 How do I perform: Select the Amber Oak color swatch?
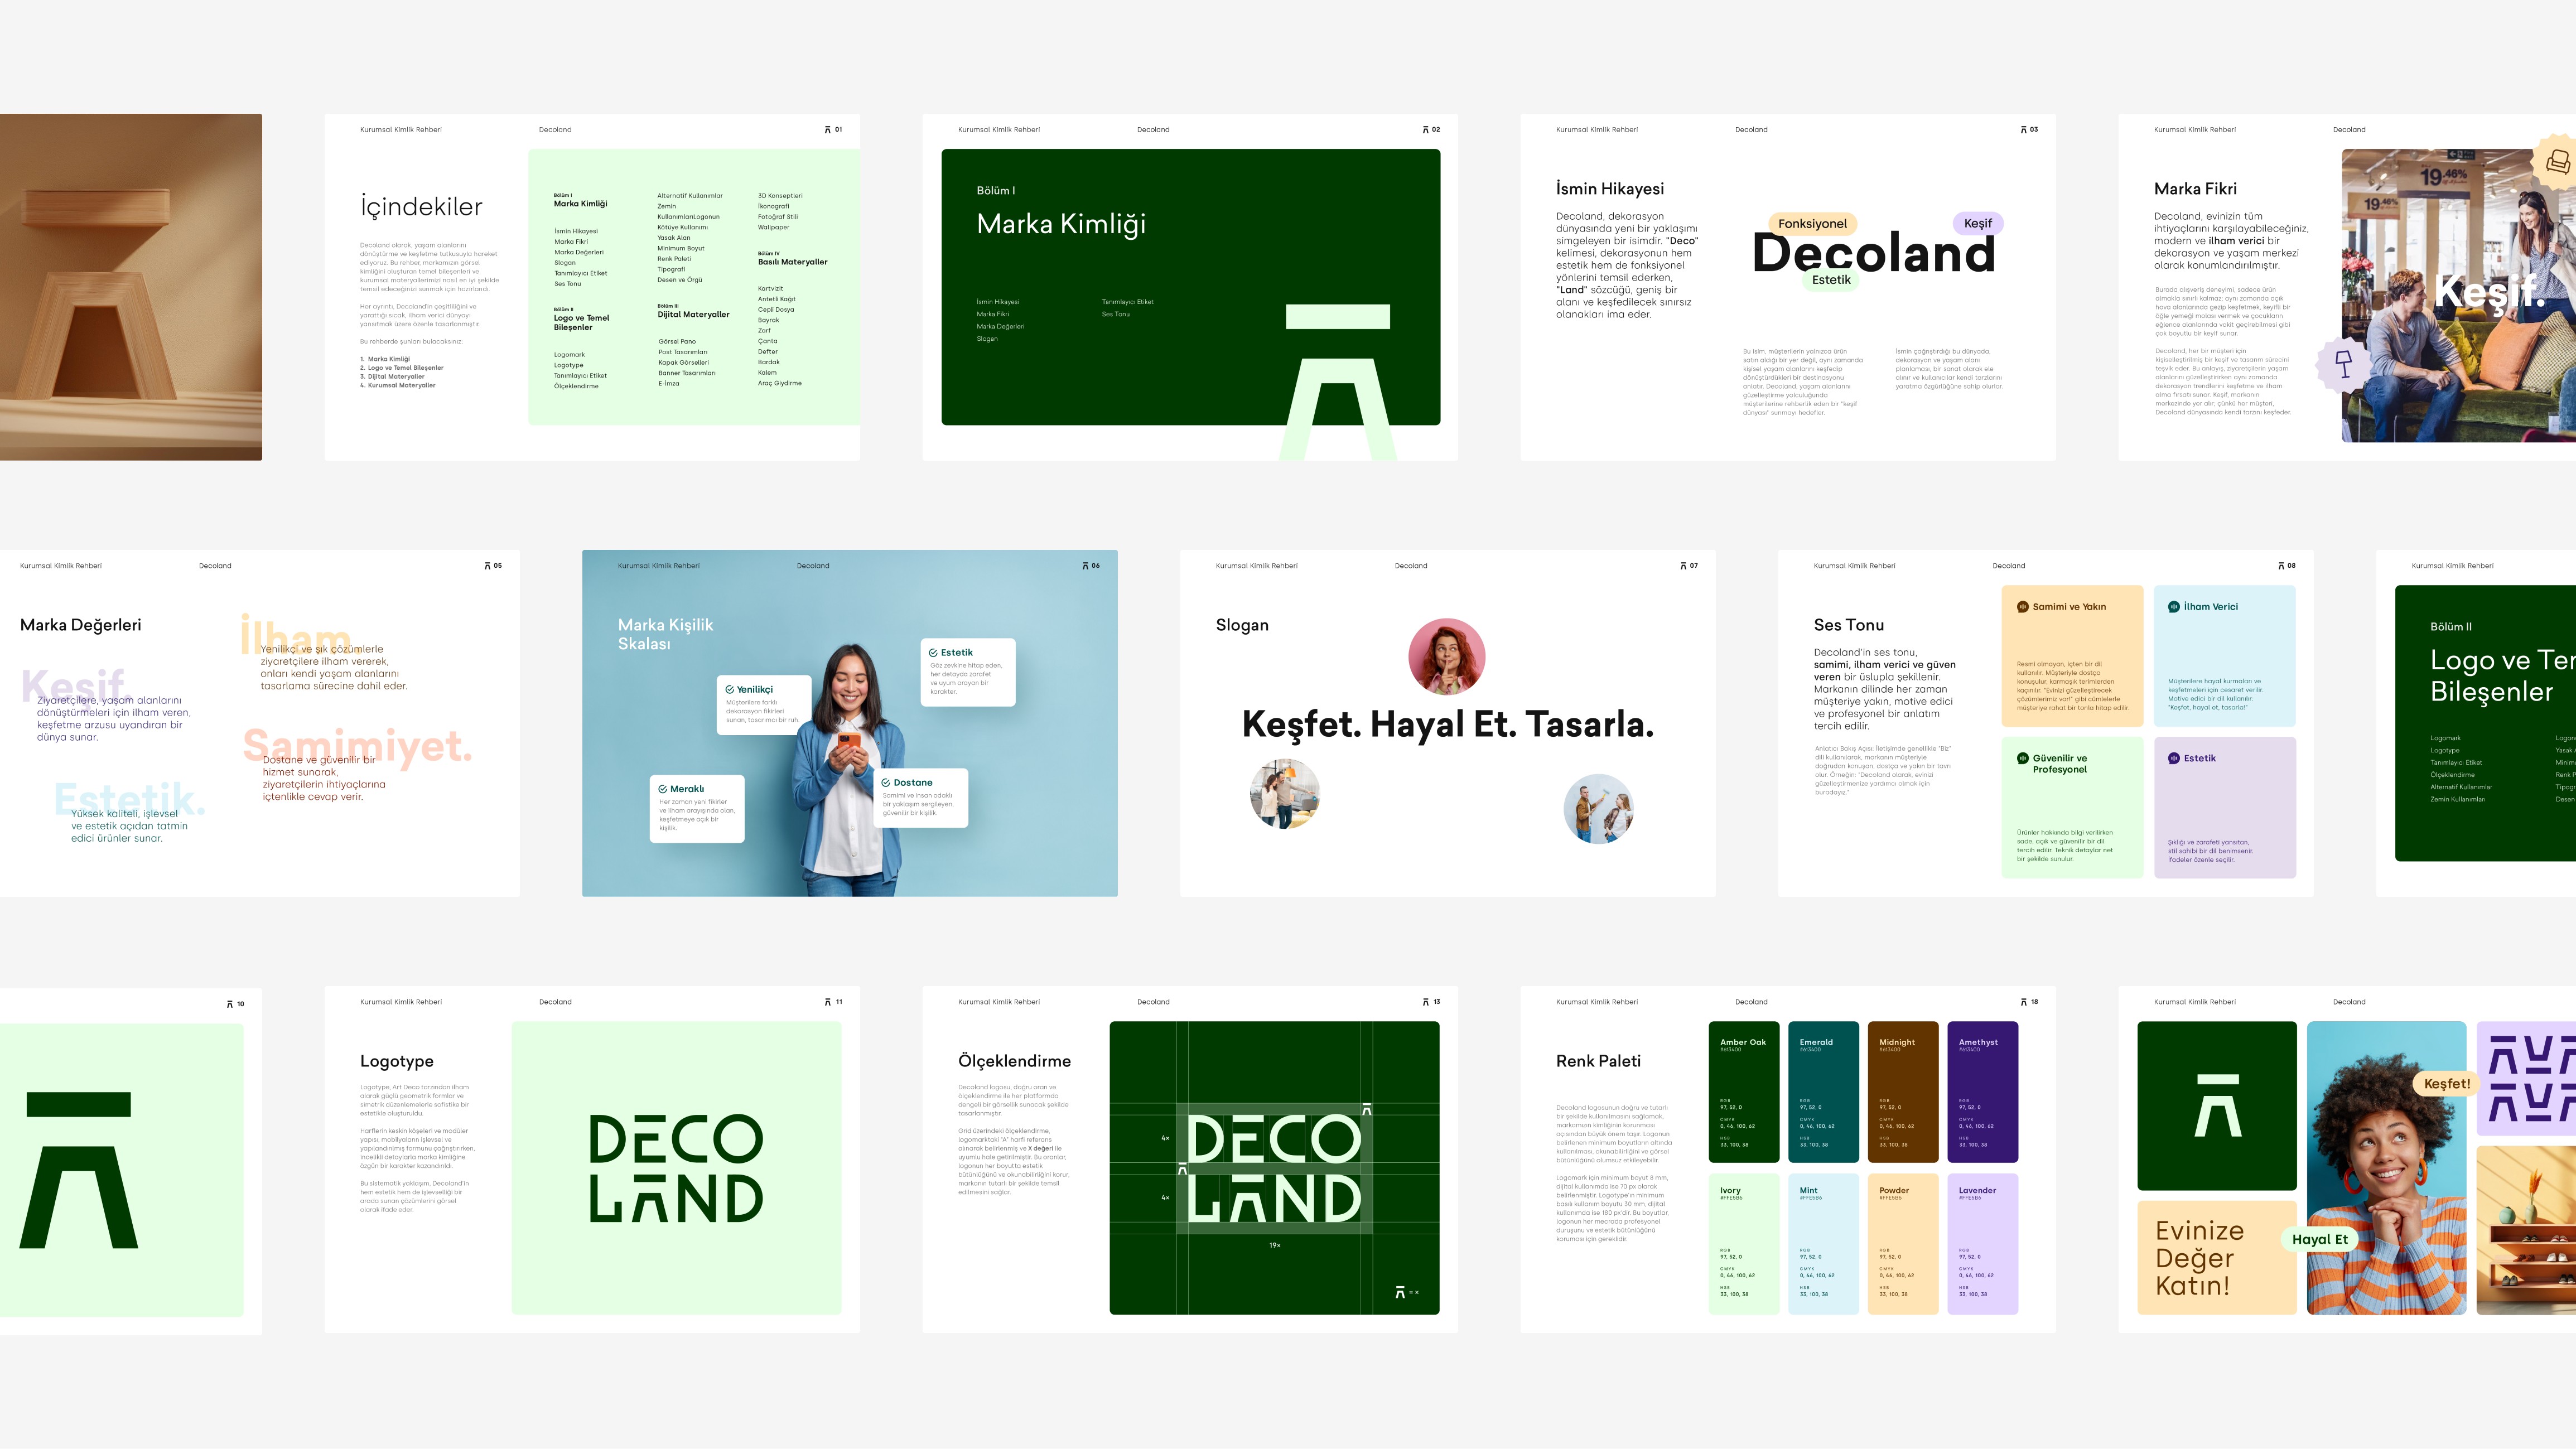(1744, 1092)
